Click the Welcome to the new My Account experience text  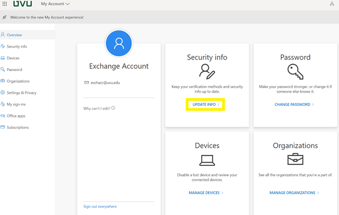[47, 17]
